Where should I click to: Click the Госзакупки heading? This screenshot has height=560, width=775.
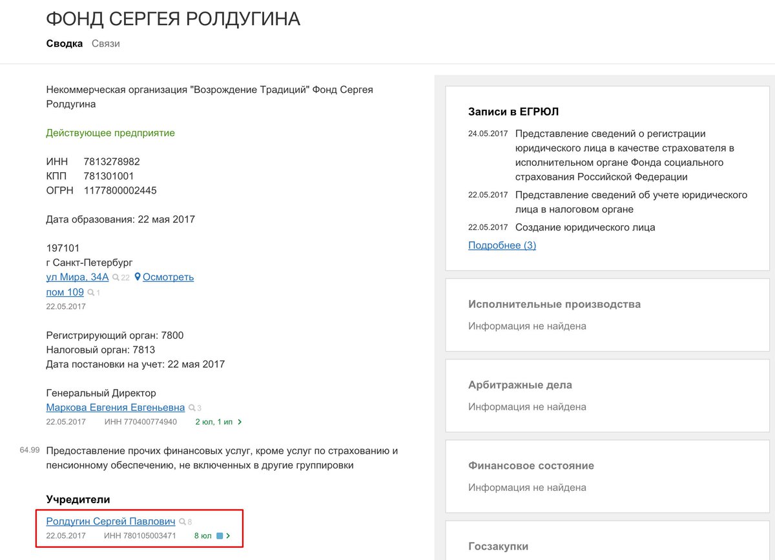(x=498, y=546)
